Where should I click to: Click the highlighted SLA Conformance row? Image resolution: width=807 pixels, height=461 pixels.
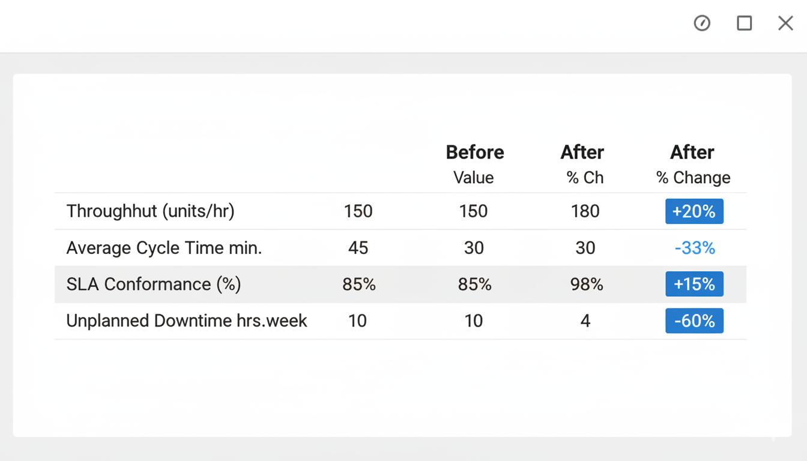click(x=154, y=284)
